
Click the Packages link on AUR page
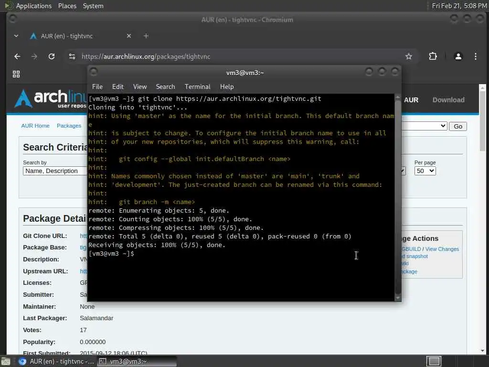tap(69, 126)
